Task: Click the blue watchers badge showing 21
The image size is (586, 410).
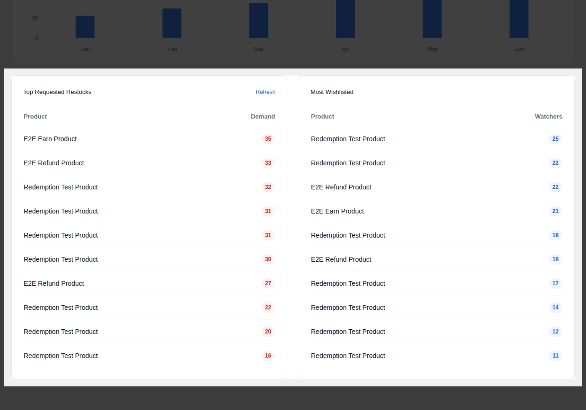Action: (555, 211)
